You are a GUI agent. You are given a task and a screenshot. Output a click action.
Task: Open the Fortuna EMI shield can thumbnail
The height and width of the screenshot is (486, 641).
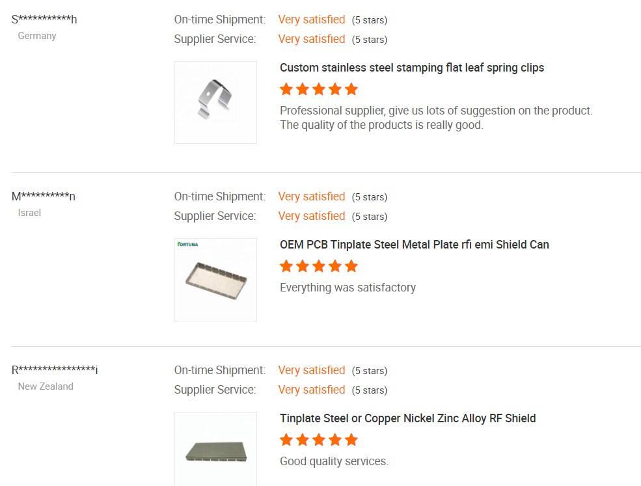215,280
